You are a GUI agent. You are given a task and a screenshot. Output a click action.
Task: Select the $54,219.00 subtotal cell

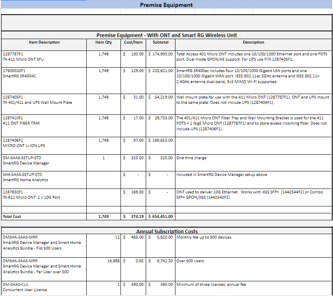pyautogui.click(x=160, y=104)
